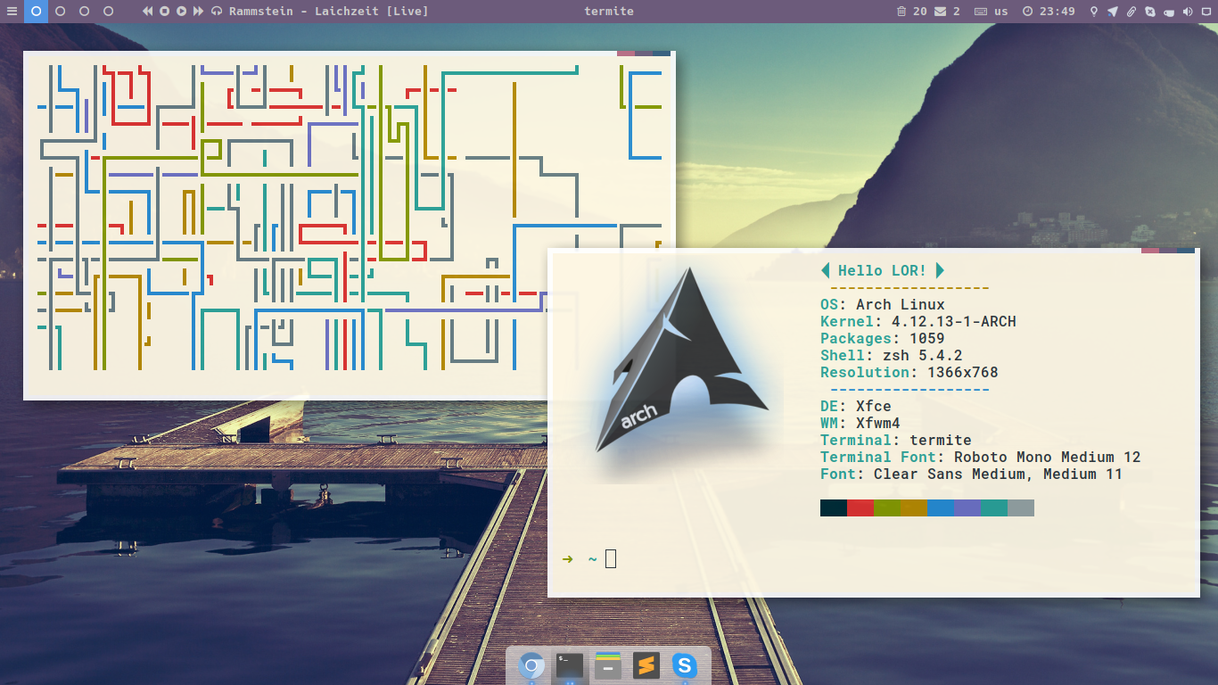Open calendar from 23:49 time

tap(1058, 12)
